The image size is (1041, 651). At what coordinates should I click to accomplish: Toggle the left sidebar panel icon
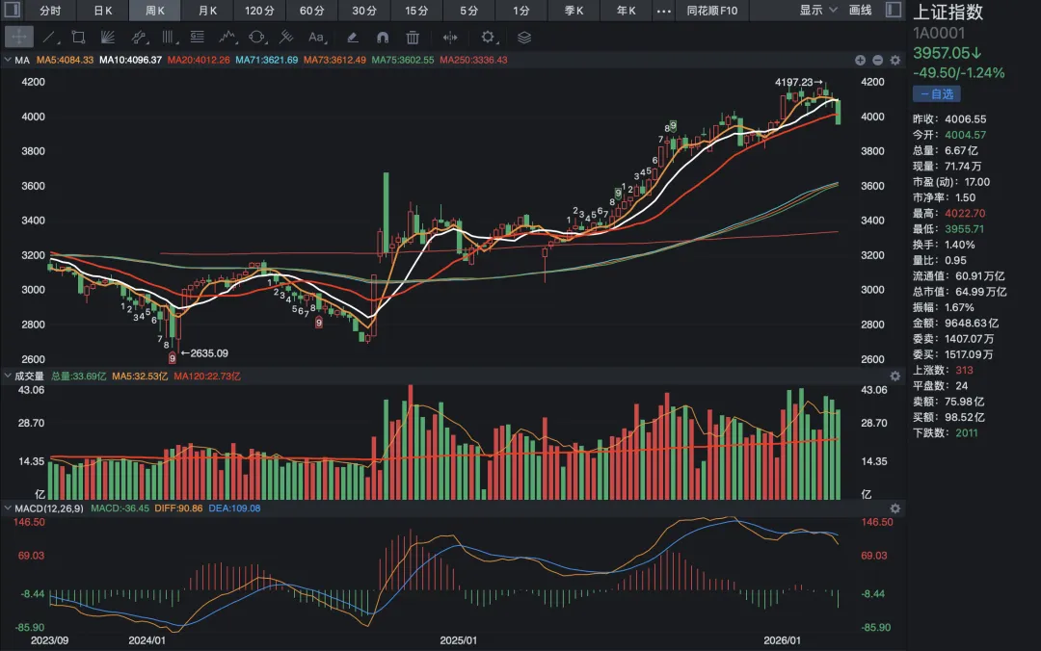tap(12, 10)
